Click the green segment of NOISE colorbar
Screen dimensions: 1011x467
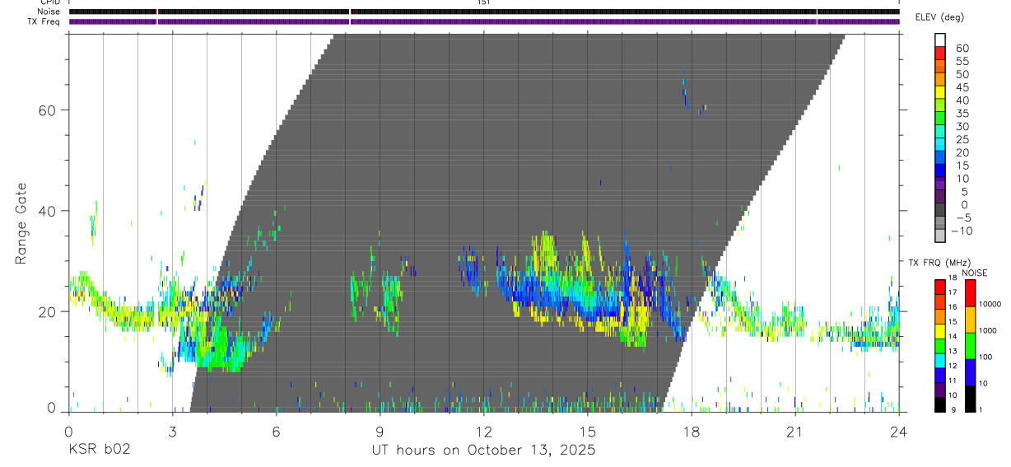point(970,346)
